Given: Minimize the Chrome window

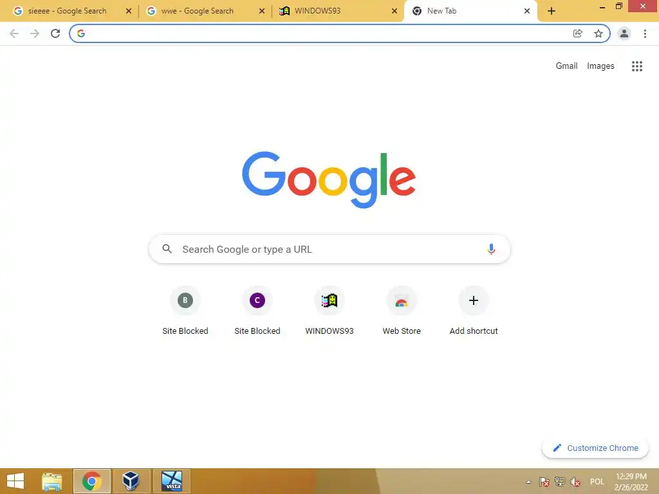Looking at the screenshot, I should click(602, 7).
